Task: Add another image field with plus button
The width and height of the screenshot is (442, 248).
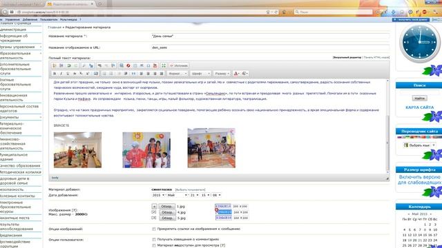Action: [x=154, y=207]
